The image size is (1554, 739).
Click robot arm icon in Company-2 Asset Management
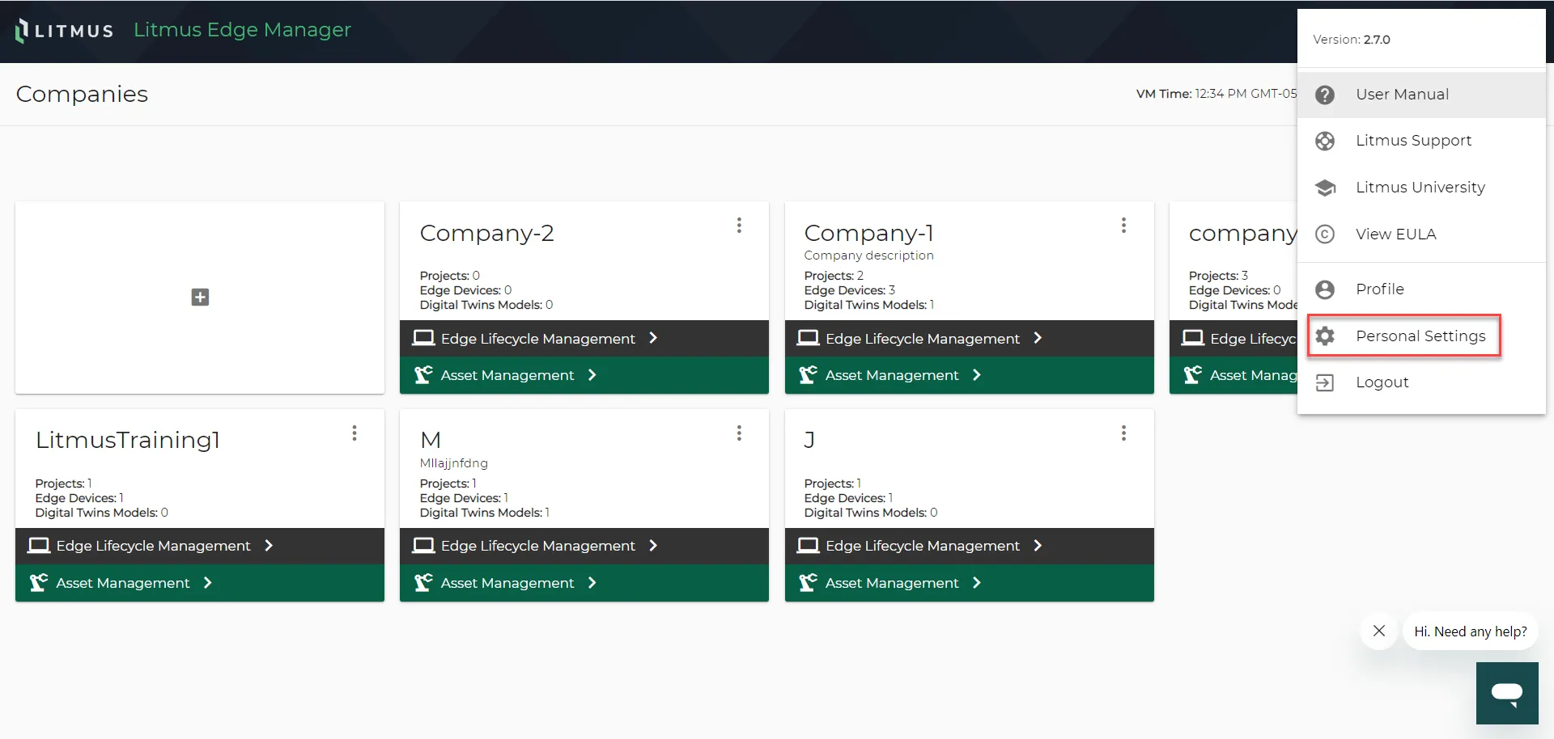tap(423, 375)
